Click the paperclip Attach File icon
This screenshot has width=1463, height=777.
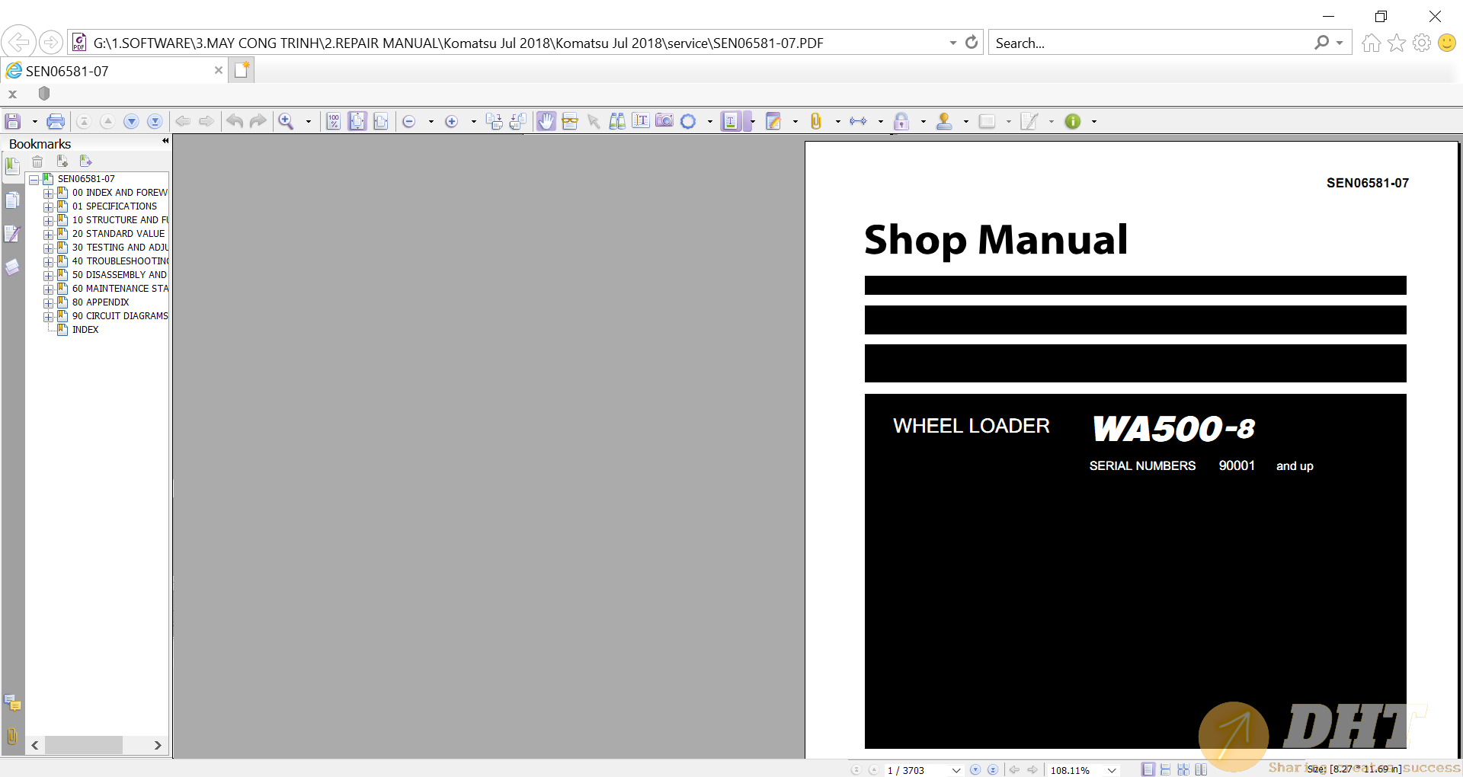(816, 121)
